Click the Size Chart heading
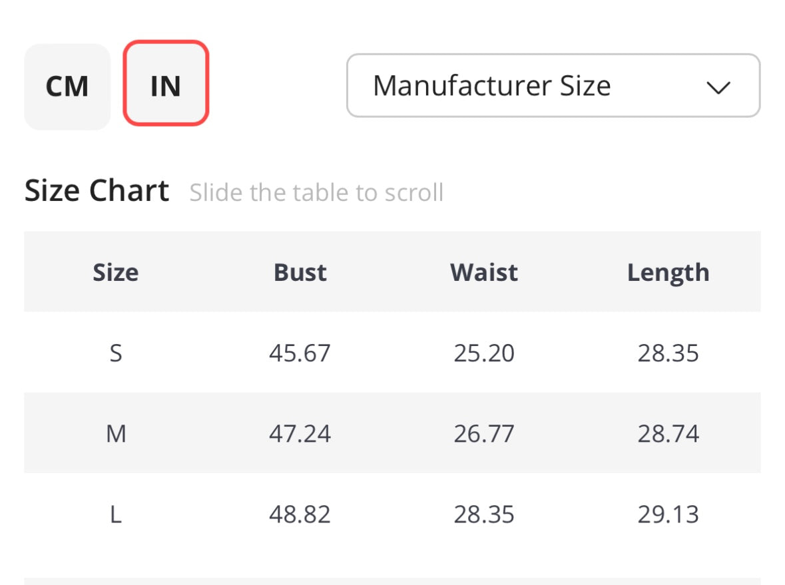The height and width of the screenshot is (585, 785). coord(97,191)
